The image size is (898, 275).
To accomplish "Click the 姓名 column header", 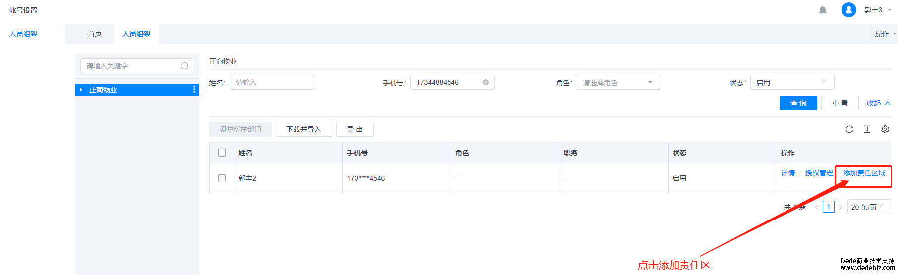I will (x=288, y=153).
